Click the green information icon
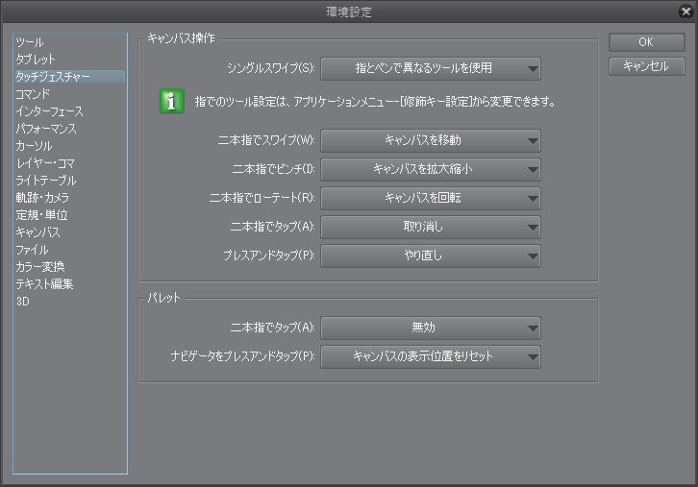This screenshot has height=487, width=698. pyautogui.click(x=172, y=102)
